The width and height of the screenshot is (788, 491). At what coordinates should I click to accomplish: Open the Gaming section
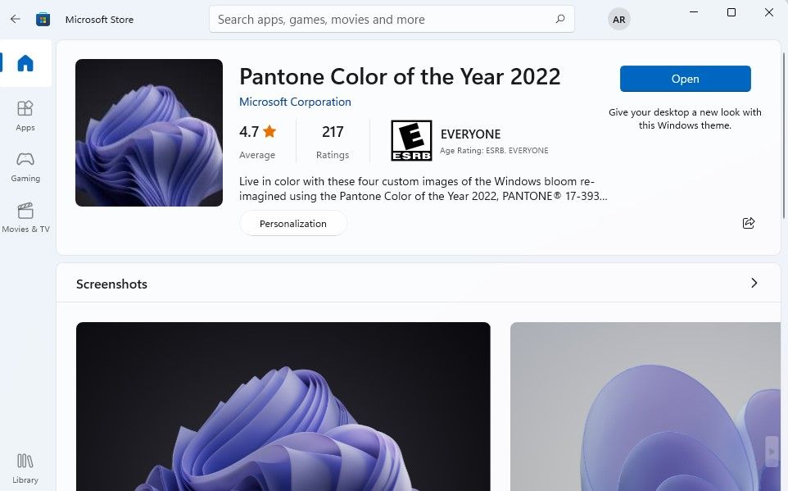coord(25,167)
